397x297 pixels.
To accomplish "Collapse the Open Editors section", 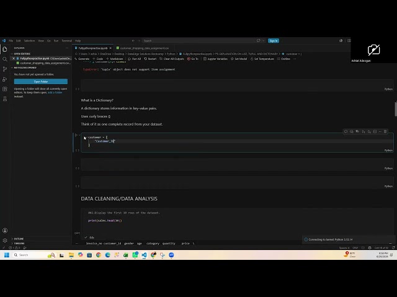I will click(x=12, y=54).
